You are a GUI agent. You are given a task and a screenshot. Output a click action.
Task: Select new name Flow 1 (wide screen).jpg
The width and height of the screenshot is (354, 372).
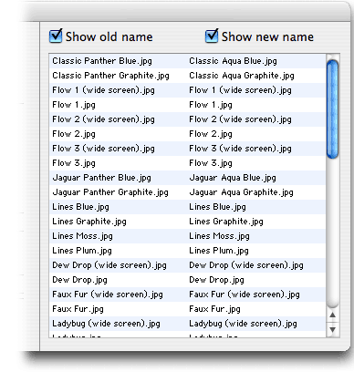pyautogui.click(x=240, y=90)
